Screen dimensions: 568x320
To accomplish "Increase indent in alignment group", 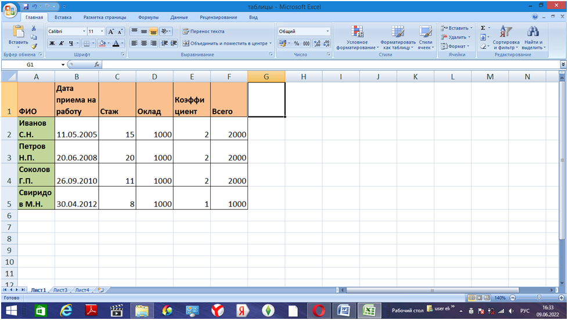I will pos(174,43).
